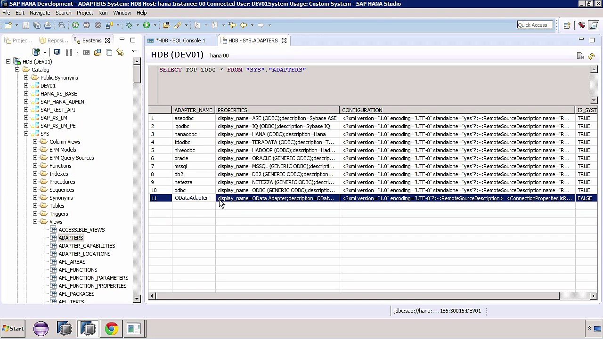
Task: Click the Windows Start button
Action: point(13,328)
